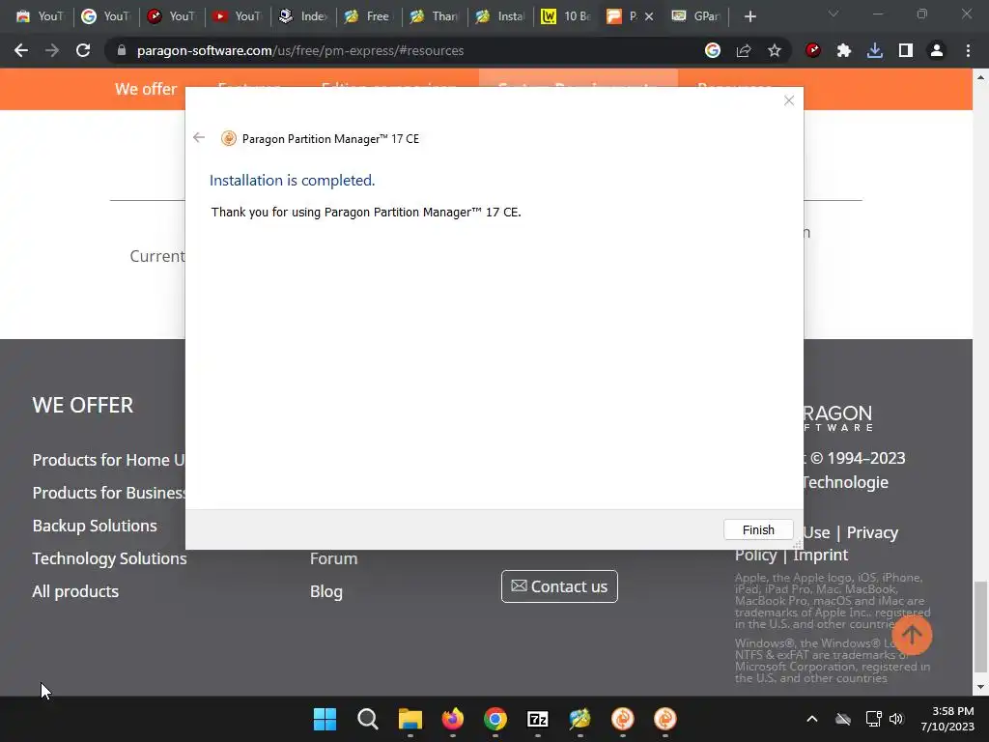Switch to the first YouTube tab
Image resolution: width=989 pixels, height=742 pixels.
pyautogui.click(x=39, y=16)
